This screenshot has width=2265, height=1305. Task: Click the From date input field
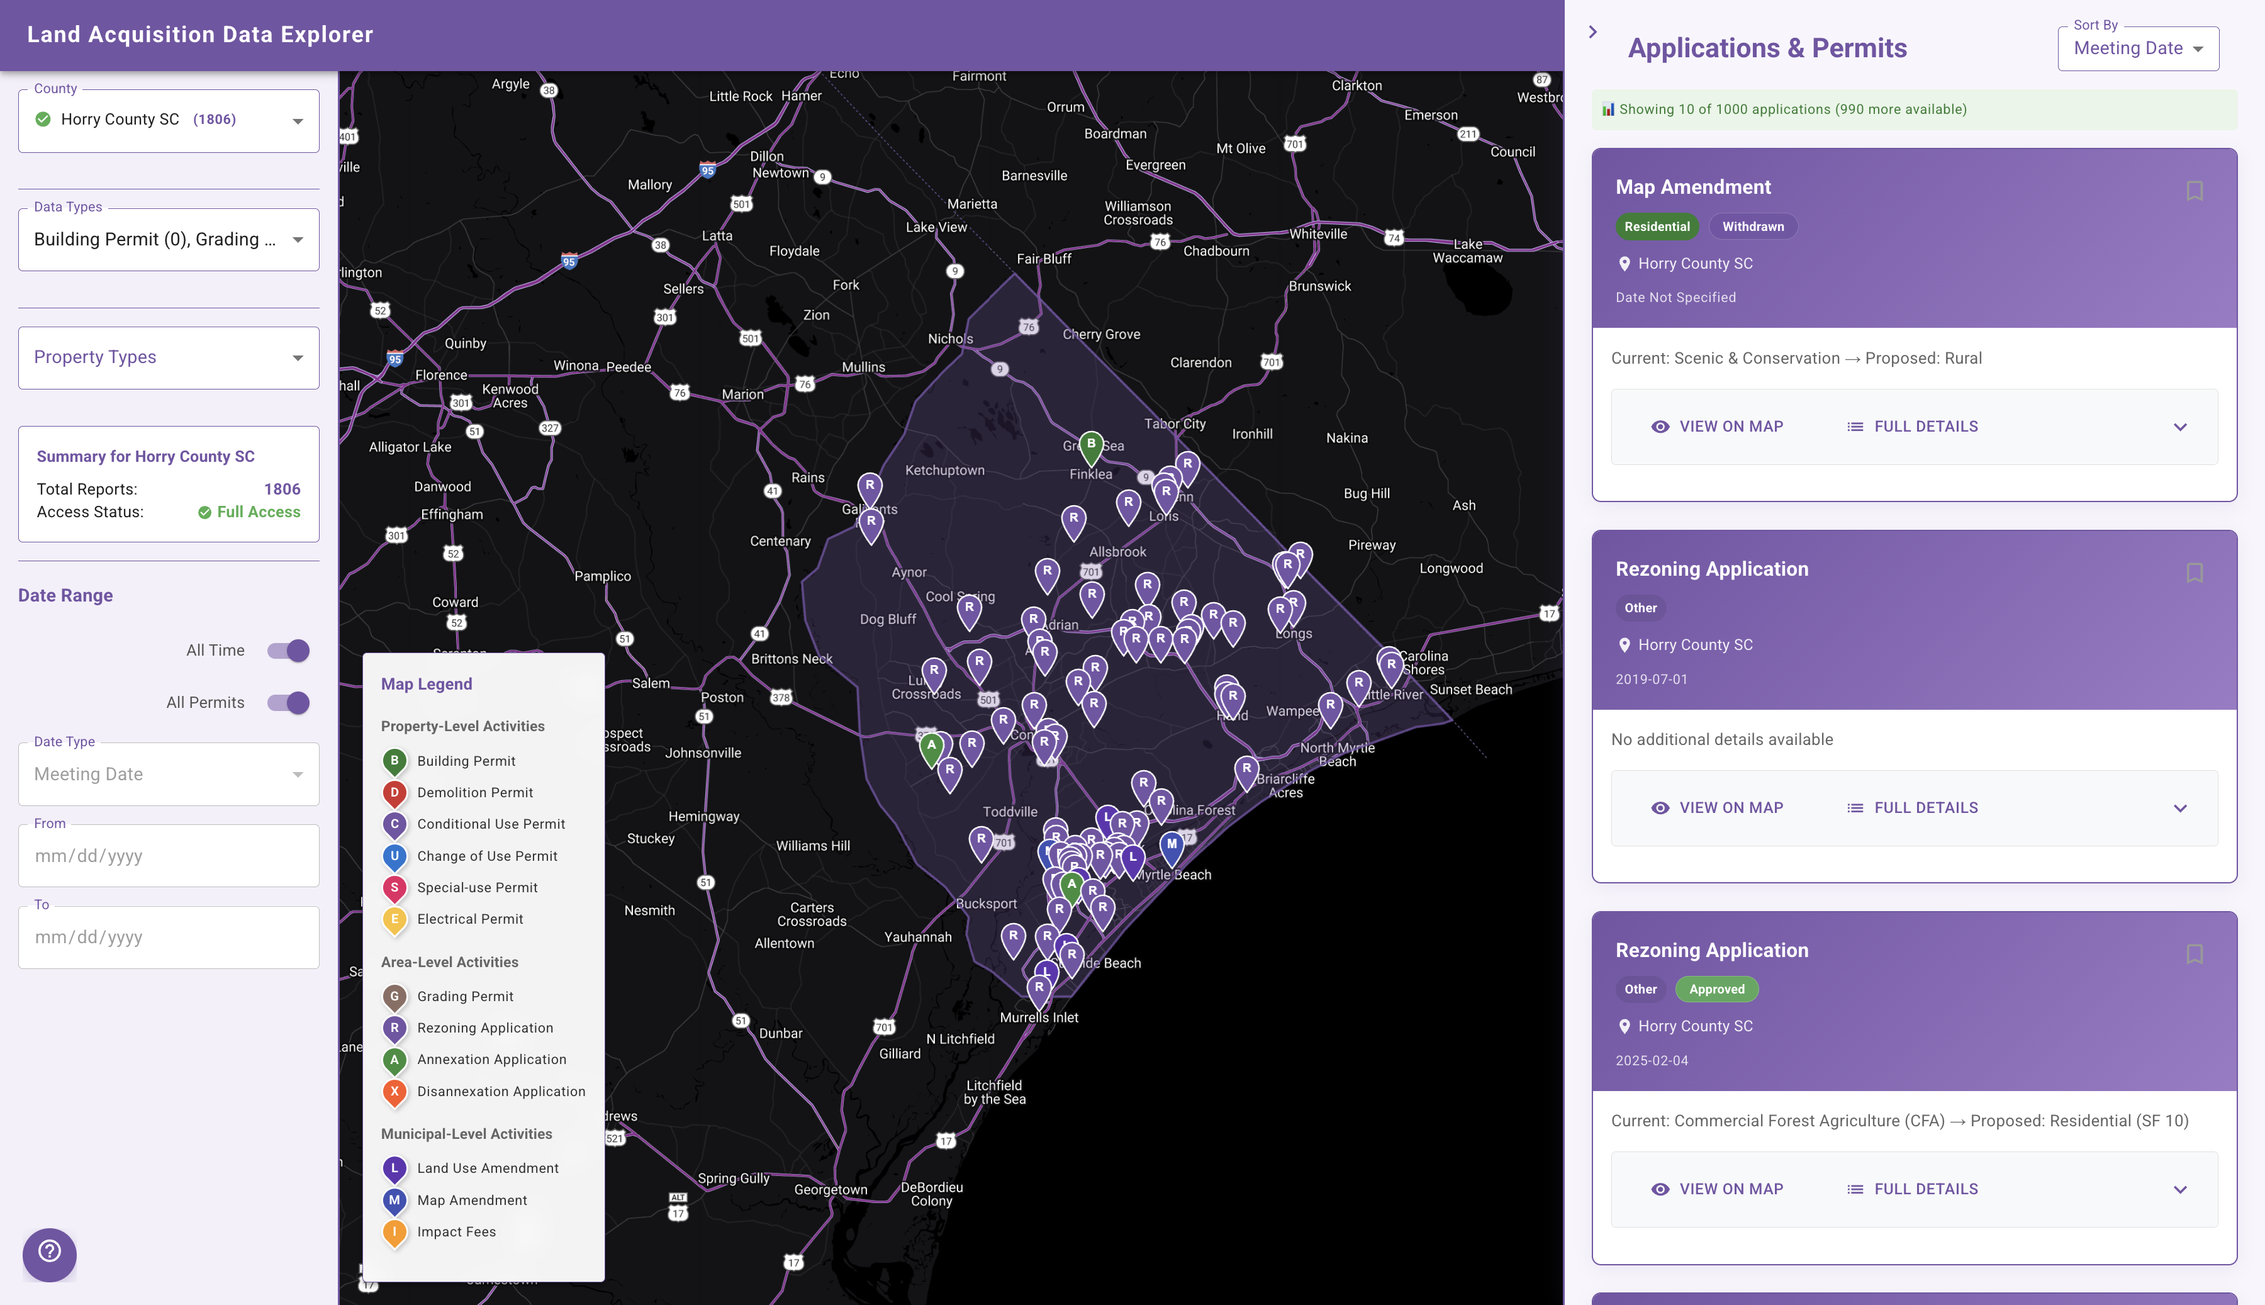tap(169, 855)
